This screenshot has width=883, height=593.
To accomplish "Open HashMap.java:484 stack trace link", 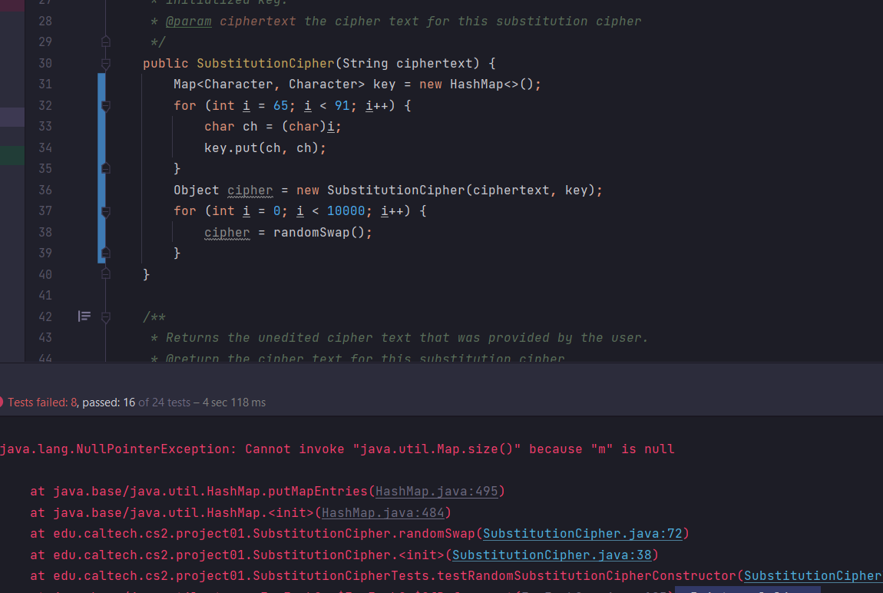I will click(383, 512).
